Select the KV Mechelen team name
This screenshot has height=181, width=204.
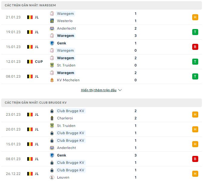[x=68, y=80]
